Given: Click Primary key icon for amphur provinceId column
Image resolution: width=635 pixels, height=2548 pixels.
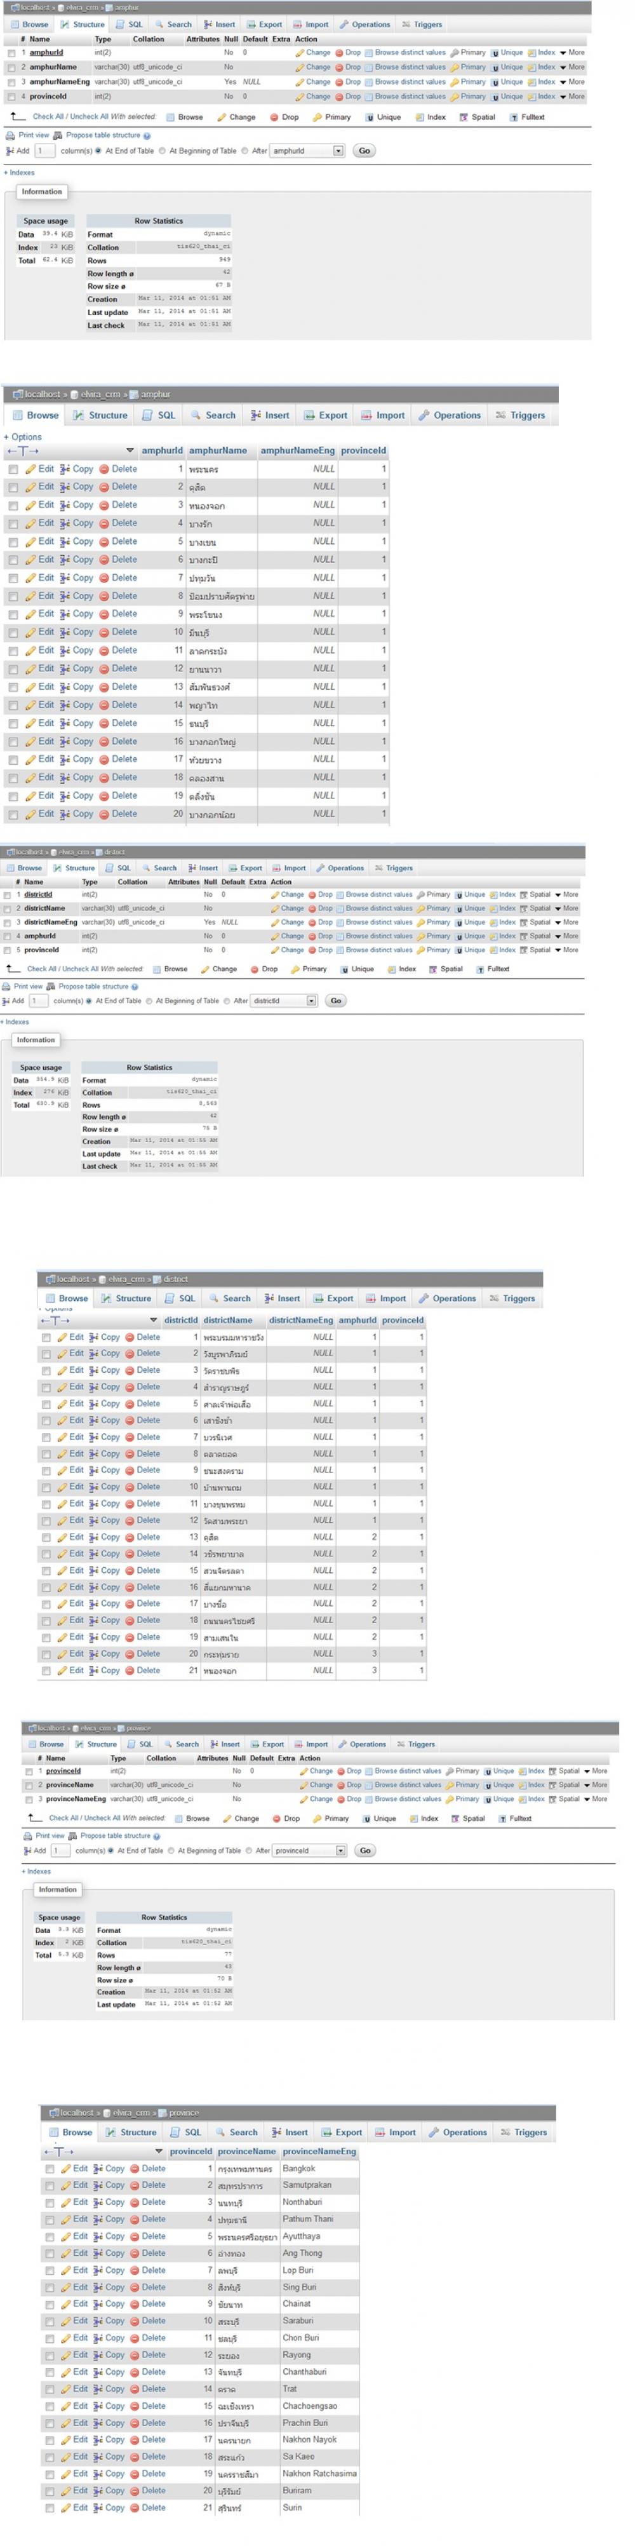Looking at the screenshot, I should (x=454, y=97).
